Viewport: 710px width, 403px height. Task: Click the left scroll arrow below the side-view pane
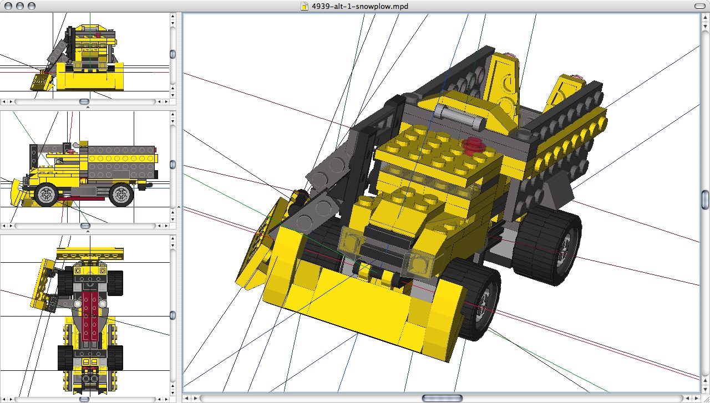[x=4, y=226]
